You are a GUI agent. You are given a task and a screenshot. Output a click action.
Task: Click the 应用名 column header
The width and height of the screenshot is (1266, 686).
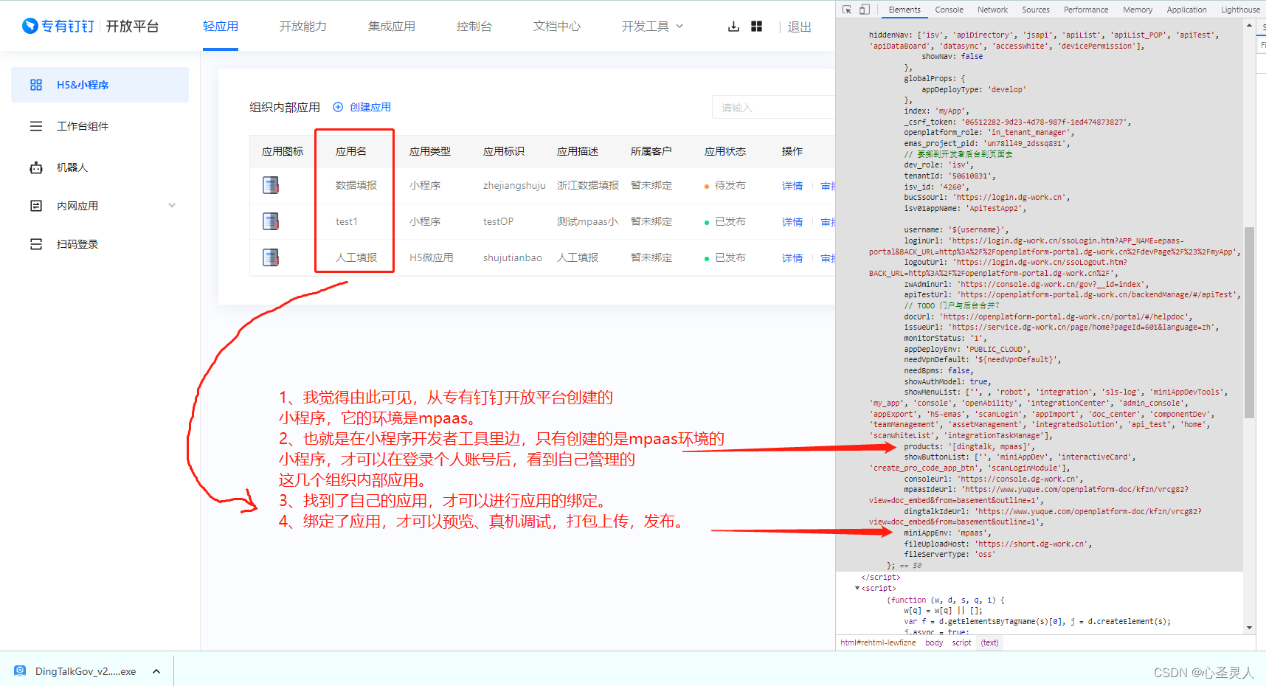click(x=351, y=151)
